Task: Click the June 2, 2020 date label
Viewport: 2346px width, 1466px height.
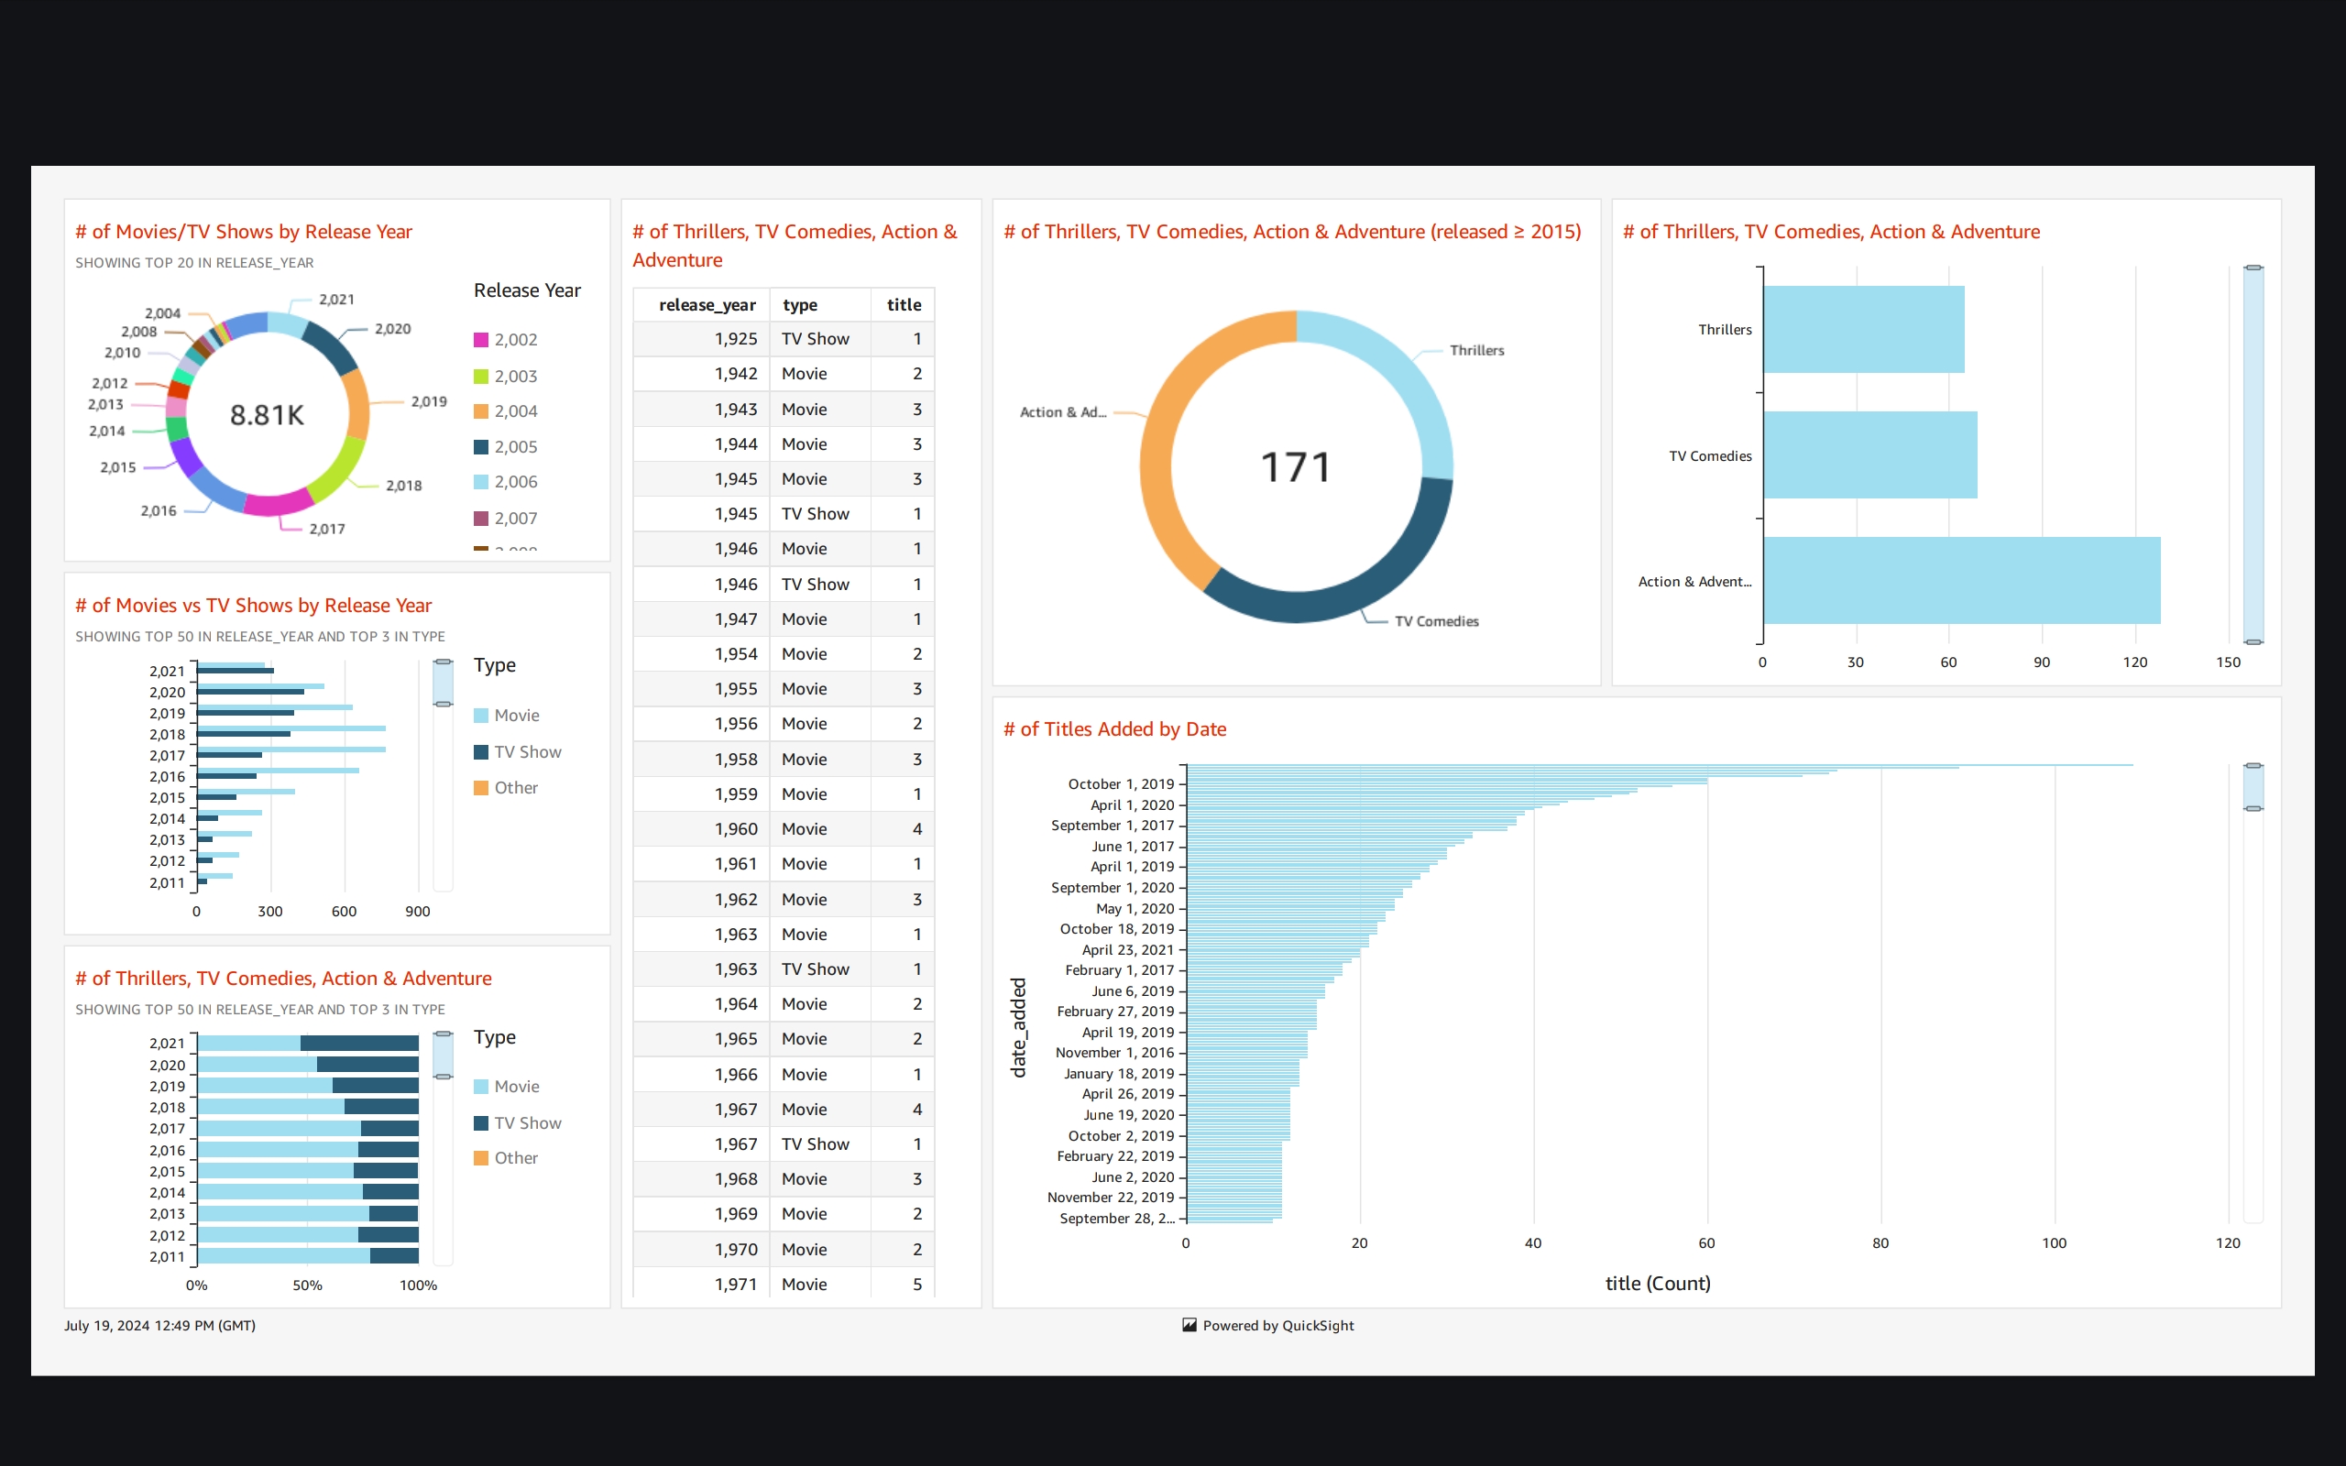Action: click(x=1133, y=1176)
